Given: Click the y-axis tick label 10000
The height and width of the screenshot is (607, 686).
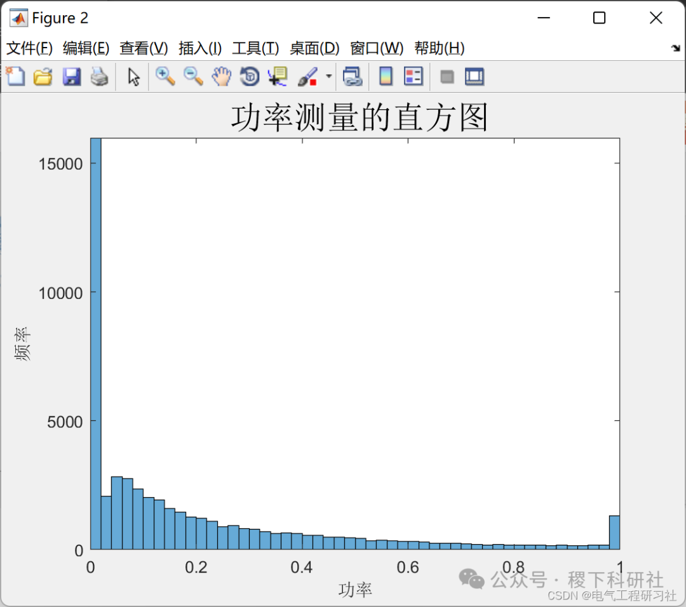Looking at the screenshot, I should (61, 293).
